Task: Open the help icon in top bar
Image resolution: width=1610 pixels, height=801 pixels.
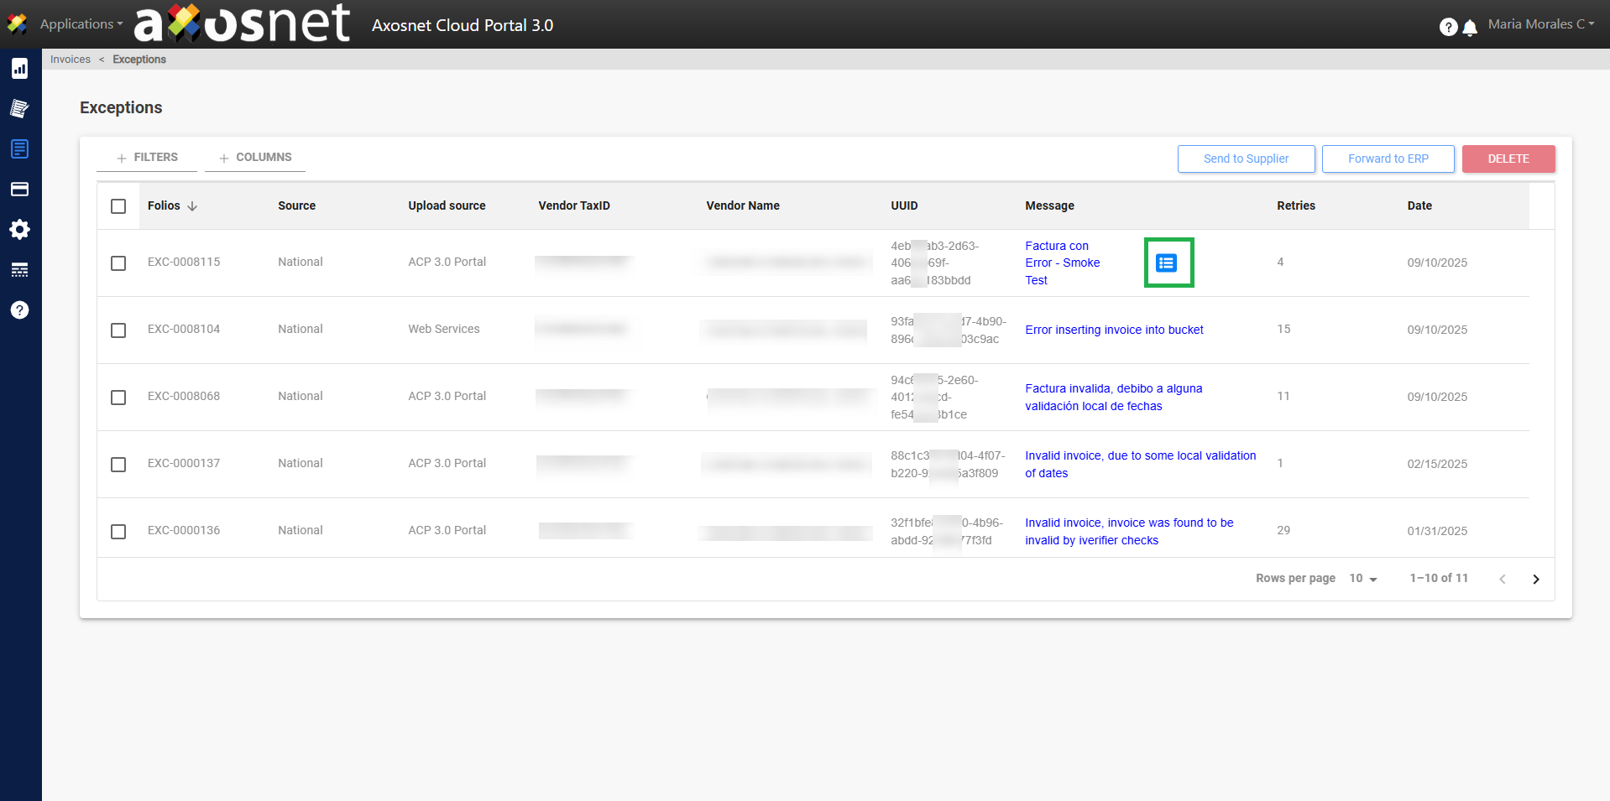Action: pos(1448,27)
